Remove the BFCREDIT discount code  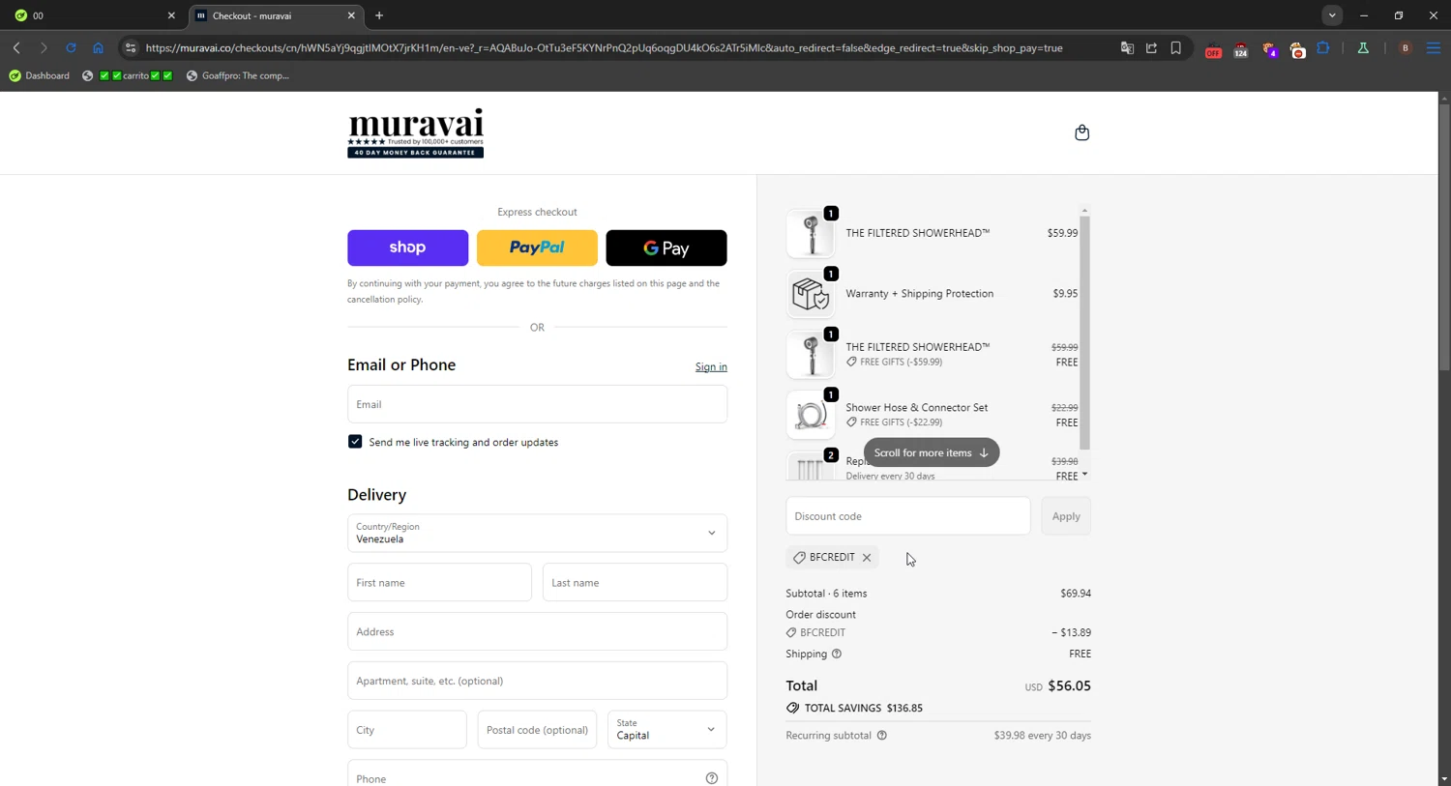tap(867, 558)
